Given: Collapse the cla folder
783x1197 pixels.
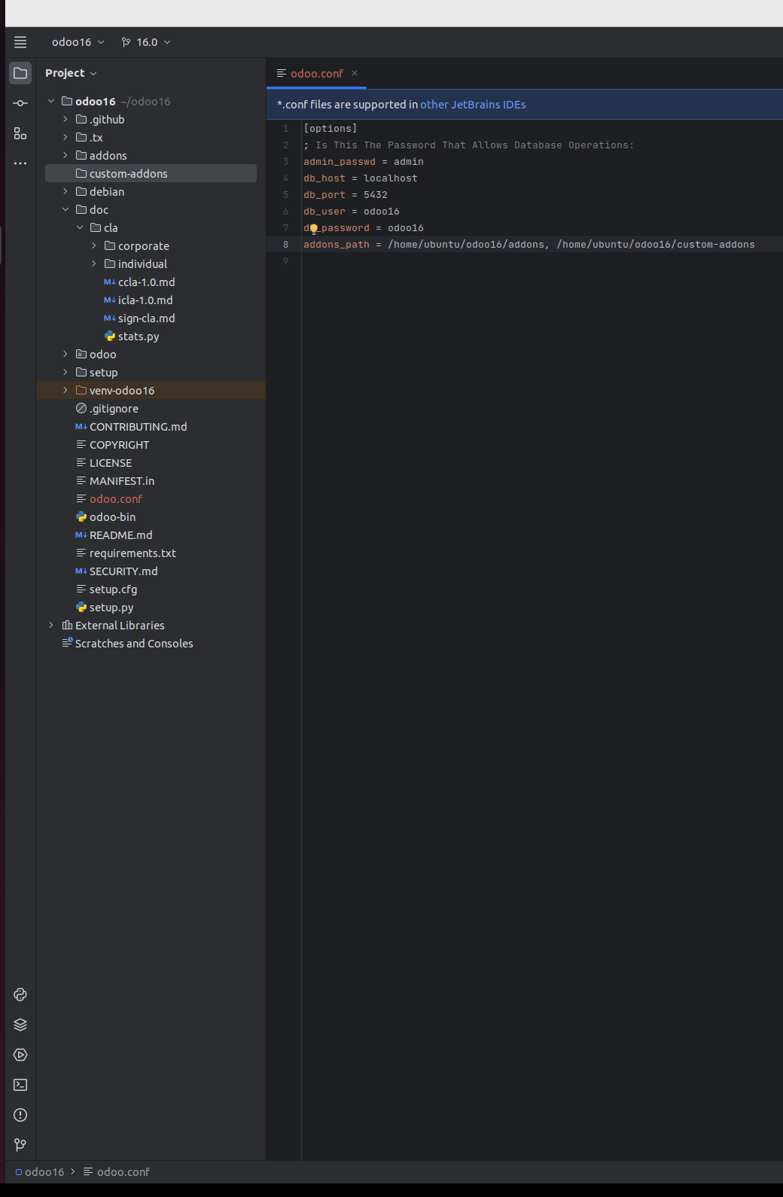Looking at the screenshot, I should coord(80,227).
